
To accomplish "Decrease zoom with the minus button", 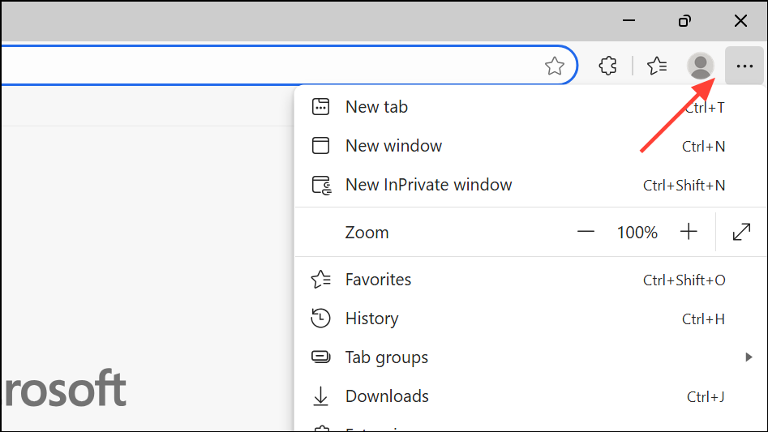I will pyautogui.click(x=586, y=233).
